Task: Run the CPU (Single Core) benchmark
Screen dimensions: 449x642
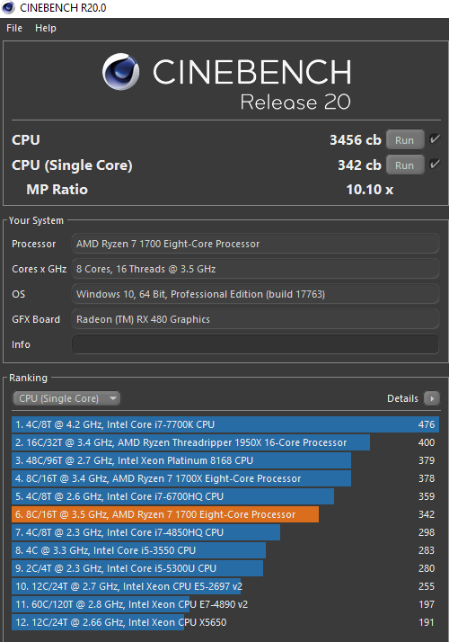Action: click(x=404, y=165)
